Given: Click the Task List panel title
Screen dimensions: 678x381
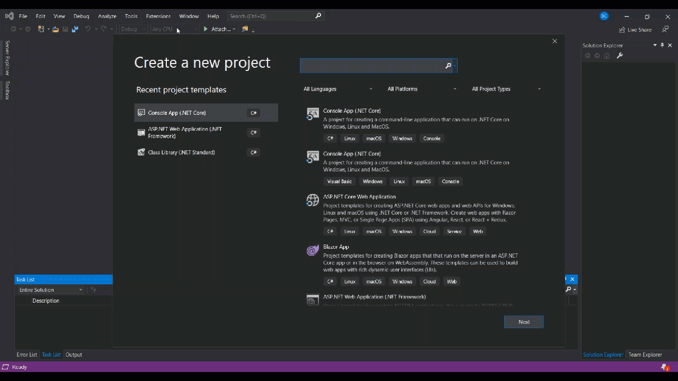Looking at the screenshot, I should pos(25,279).
